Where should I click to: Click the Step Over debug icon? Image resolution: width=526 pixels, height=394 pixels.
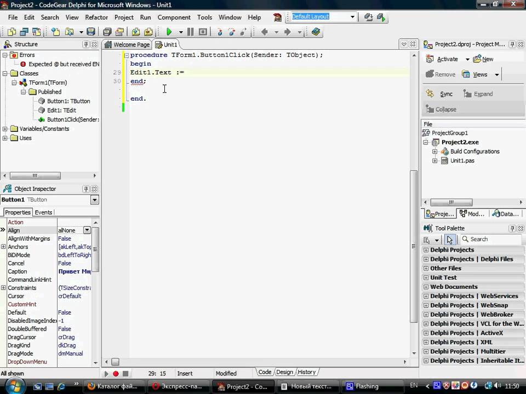pos(231,32)
